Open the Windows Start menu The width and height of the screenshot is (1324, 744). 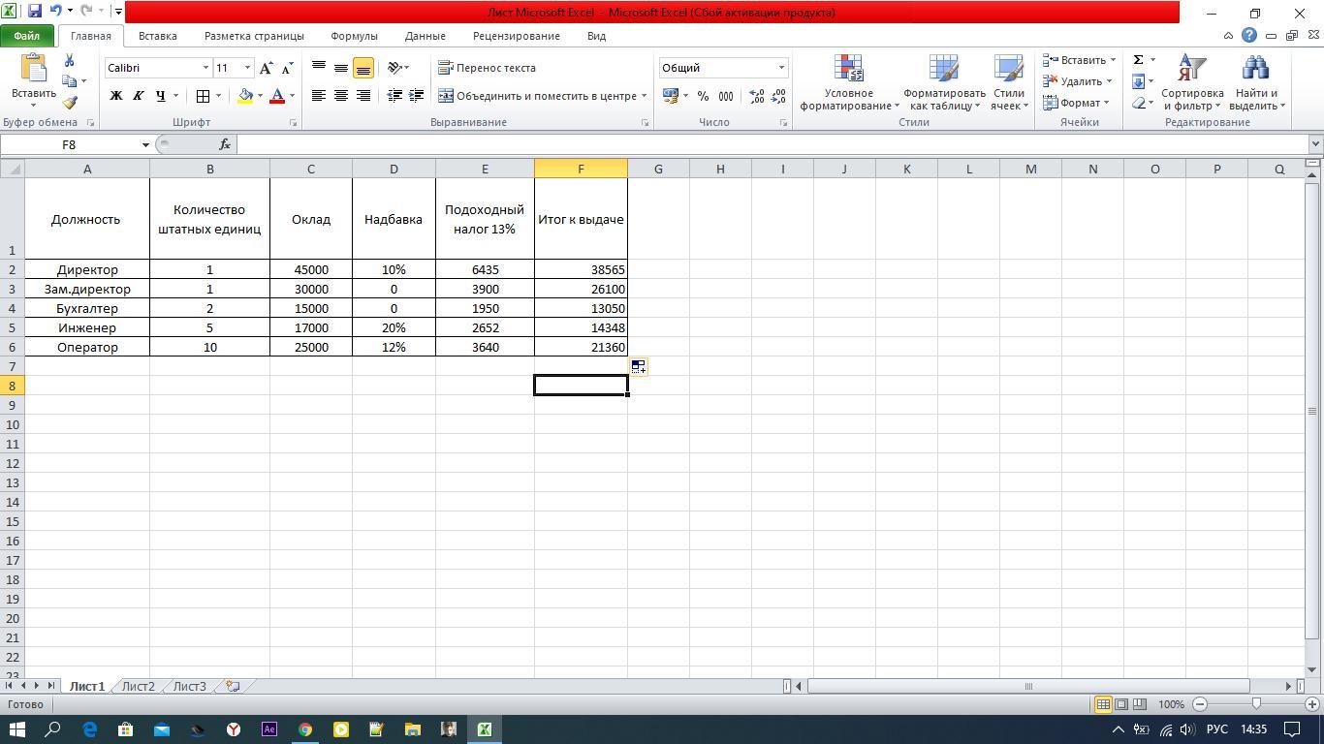click(17, 729)
